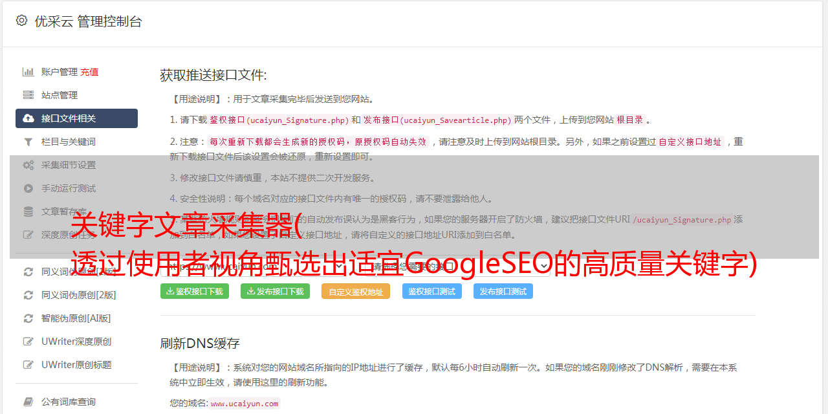Image resolution: width=828 pixels, height=414 pixels.
Task: Click the 根目录 highlighted text
Action: click(630, 120)
